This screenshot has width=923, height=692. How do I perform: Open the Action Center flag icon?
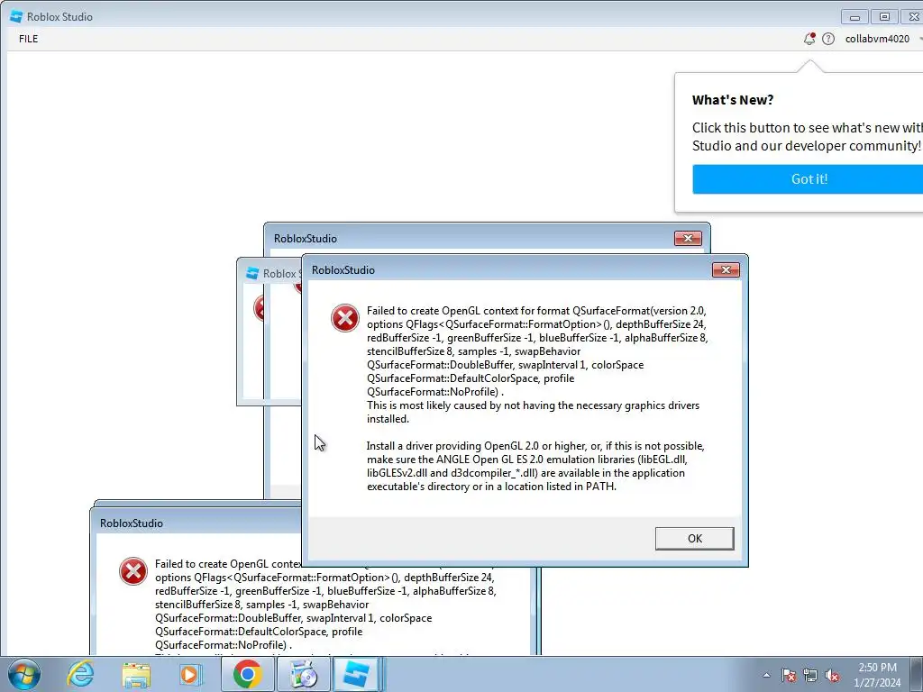(x=789, y=675)
